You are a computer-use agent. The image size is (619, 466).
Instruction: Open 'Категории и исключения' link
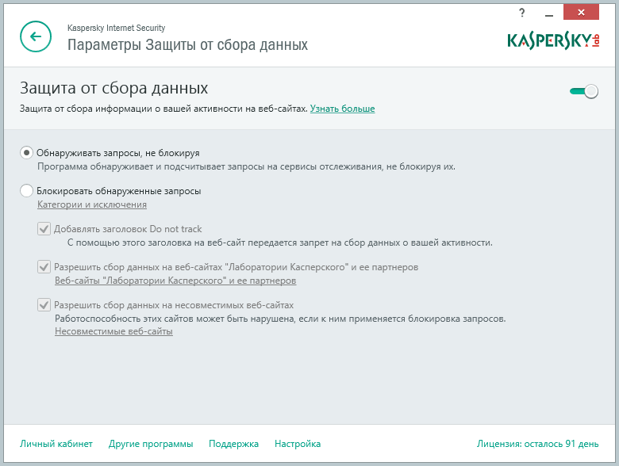click(92, 204)
